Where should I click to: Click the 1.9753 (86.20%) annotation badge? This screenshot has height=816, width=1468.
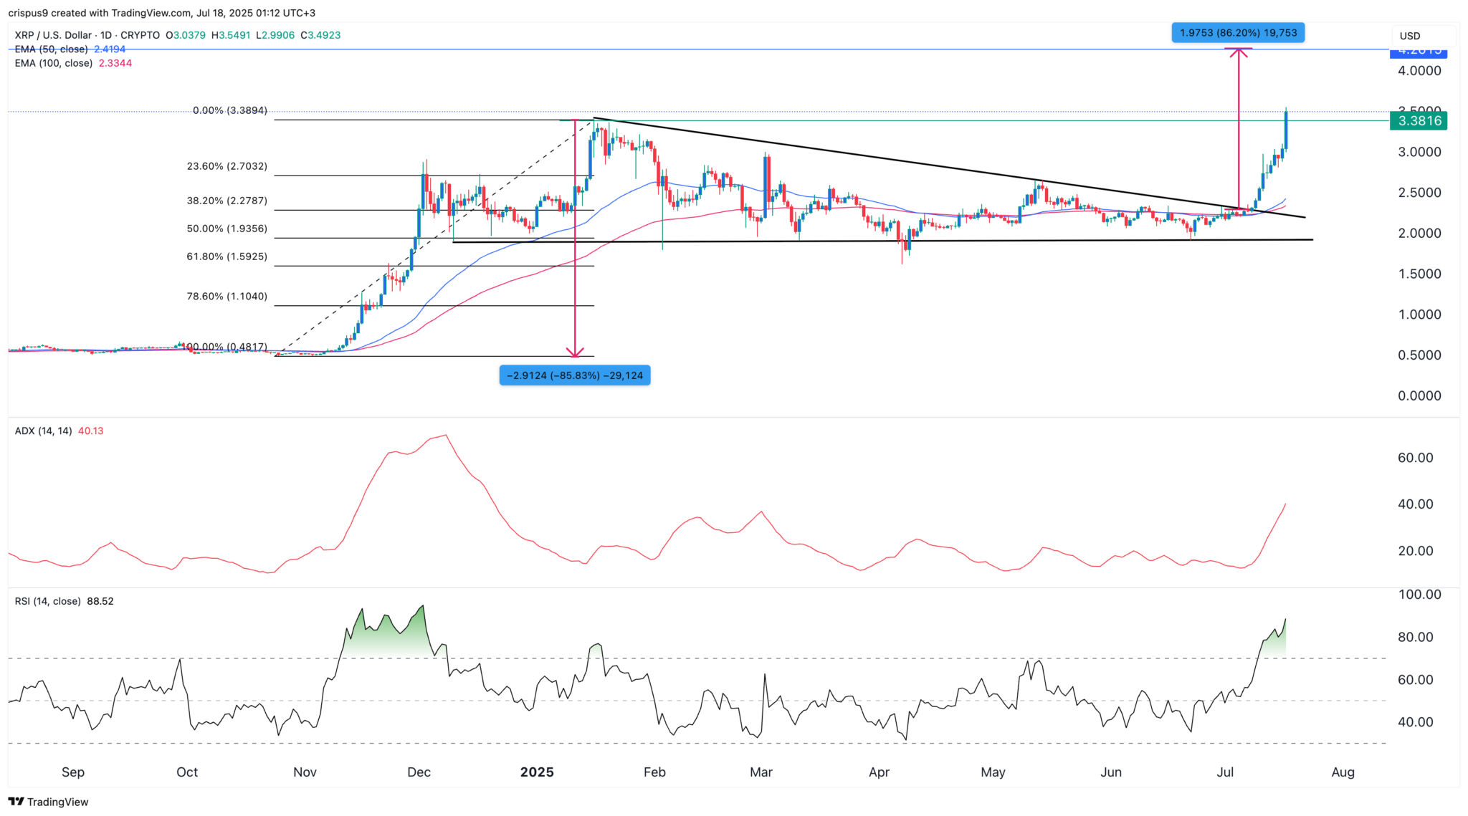pos(1238,32)
